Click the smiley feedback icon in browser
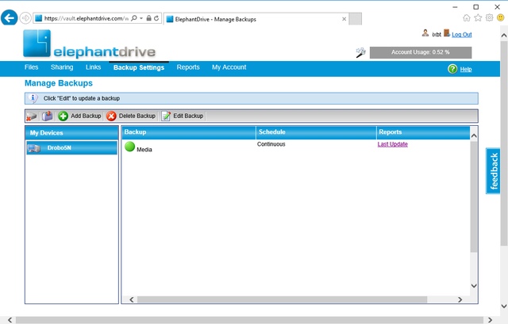The height and width of the screenshot is (324, 508). 501,17
